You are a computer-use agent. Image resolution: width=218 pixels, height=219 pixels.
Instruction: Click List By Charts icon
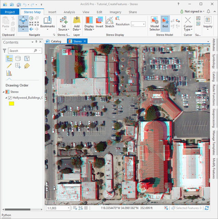coord(9,73)
